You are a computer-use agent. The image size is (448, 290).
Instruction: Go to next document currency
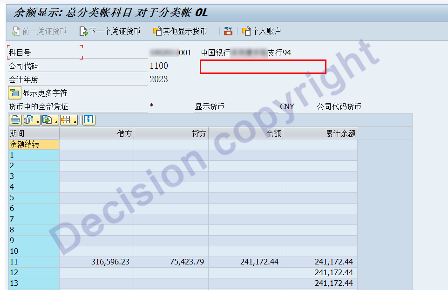(x=110, y=31)
